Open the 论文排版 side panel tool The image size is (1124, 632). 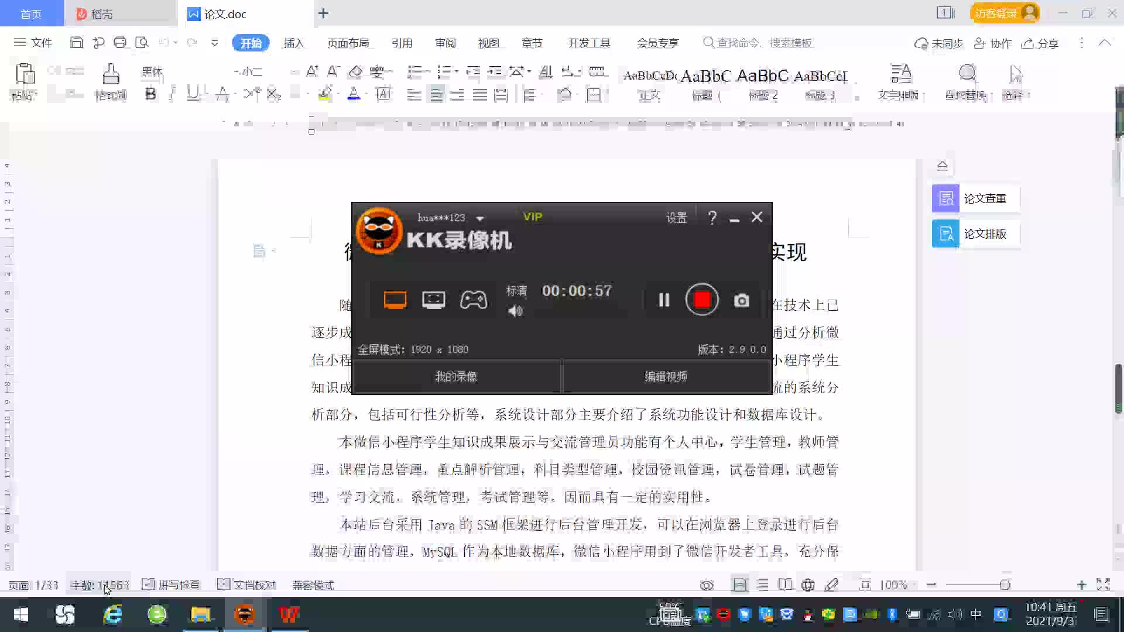tap(975, 234)
